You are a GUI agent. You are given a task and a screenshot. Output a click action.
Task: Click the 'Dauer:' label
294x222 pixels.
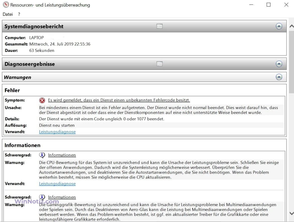click(x=11, y=50)
